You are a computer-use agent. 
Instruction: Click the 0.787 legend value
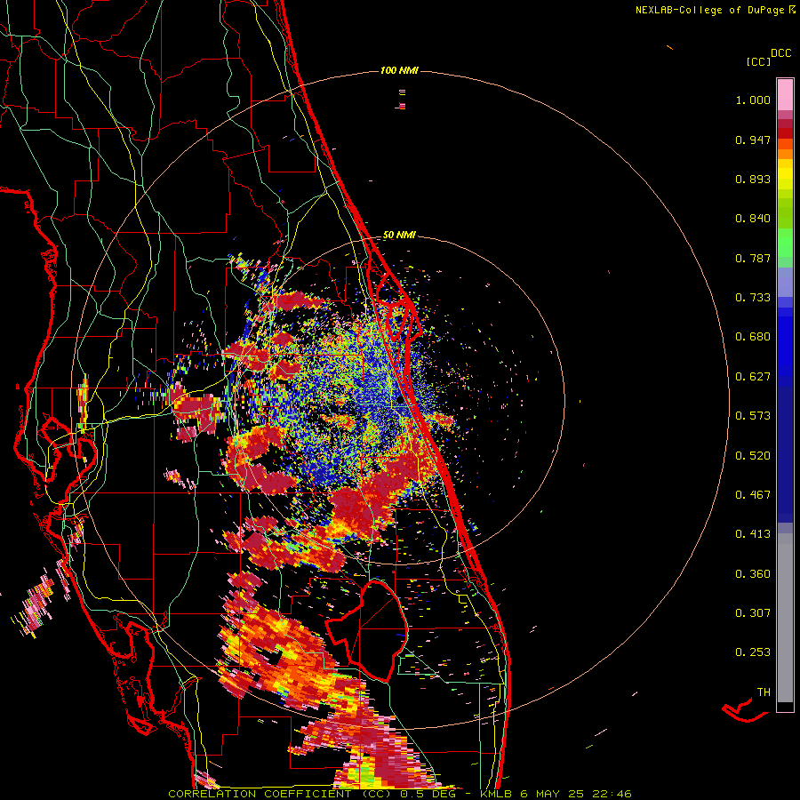753,258
